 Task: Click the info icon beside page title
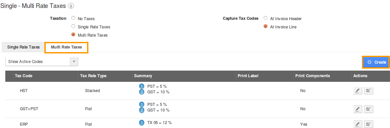pyautogui.click(x=71, y=6)
